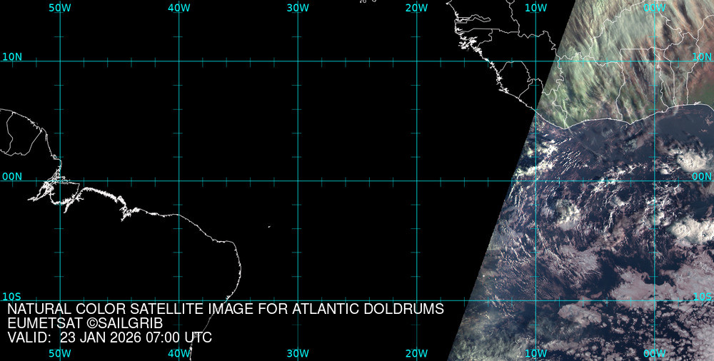Image resolution: width=714 pixels, height=361 pixels.
Task: Select the top 30W longitude label
Action: (298, 8)
